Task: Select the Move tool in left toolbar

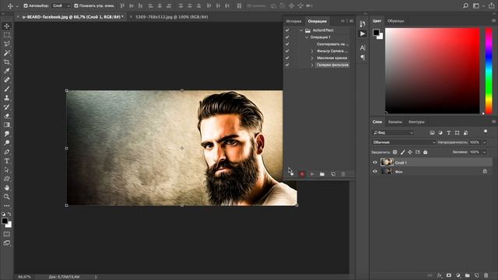Action: coord(7,26)
